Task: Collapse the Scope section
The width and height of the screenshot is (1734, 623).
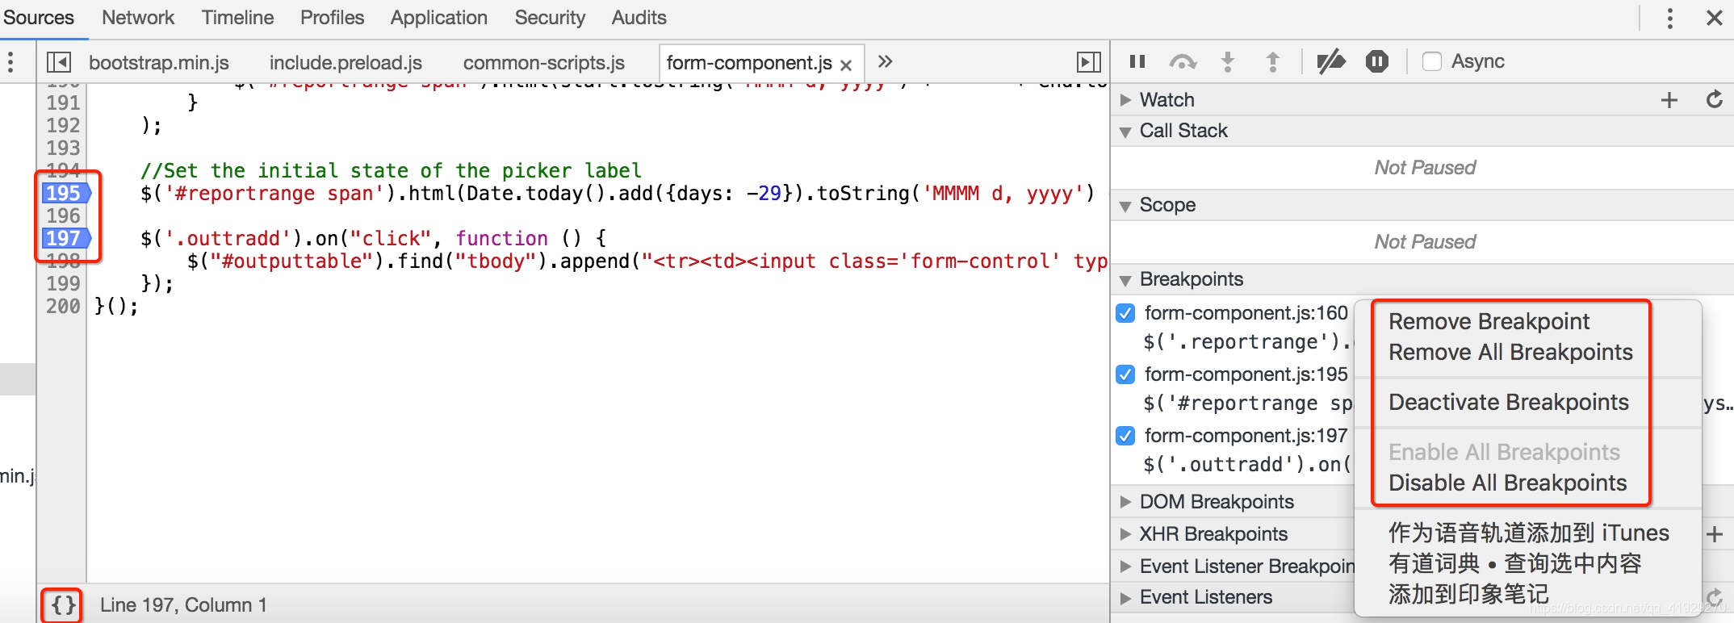Action: tap(1125, 206)
